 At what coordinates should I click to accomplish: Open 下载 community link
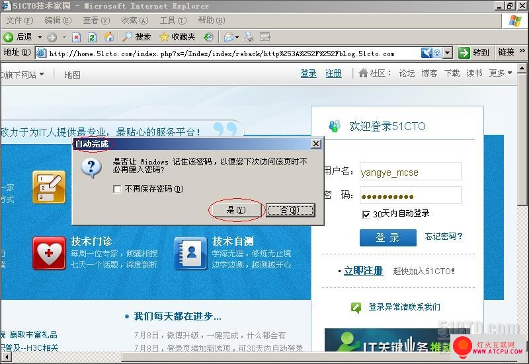452,73
